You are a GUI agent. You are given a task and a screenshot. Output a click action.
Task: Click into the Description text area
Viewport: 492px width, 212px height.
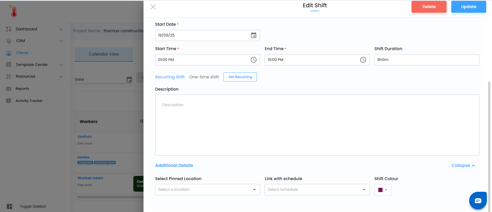(317, 125)
